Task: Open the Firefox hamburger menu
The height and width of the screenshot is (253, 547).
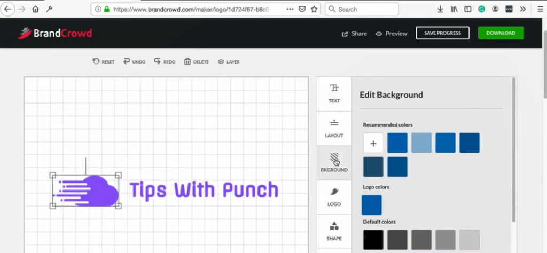Action: coord(540,9)
